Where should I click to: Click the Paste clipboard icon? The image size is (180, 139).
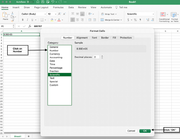(5, 15)
